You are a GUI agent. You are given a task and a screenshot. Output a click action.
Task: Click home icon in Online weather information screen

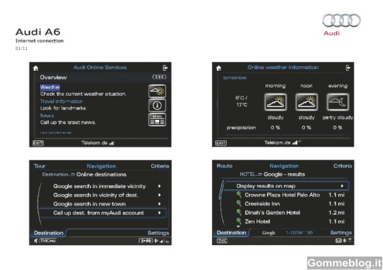[x=218, y=68]
